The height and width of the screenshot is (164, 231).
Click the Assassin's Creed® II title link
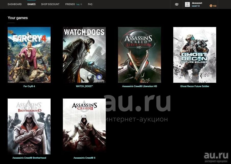84,158
